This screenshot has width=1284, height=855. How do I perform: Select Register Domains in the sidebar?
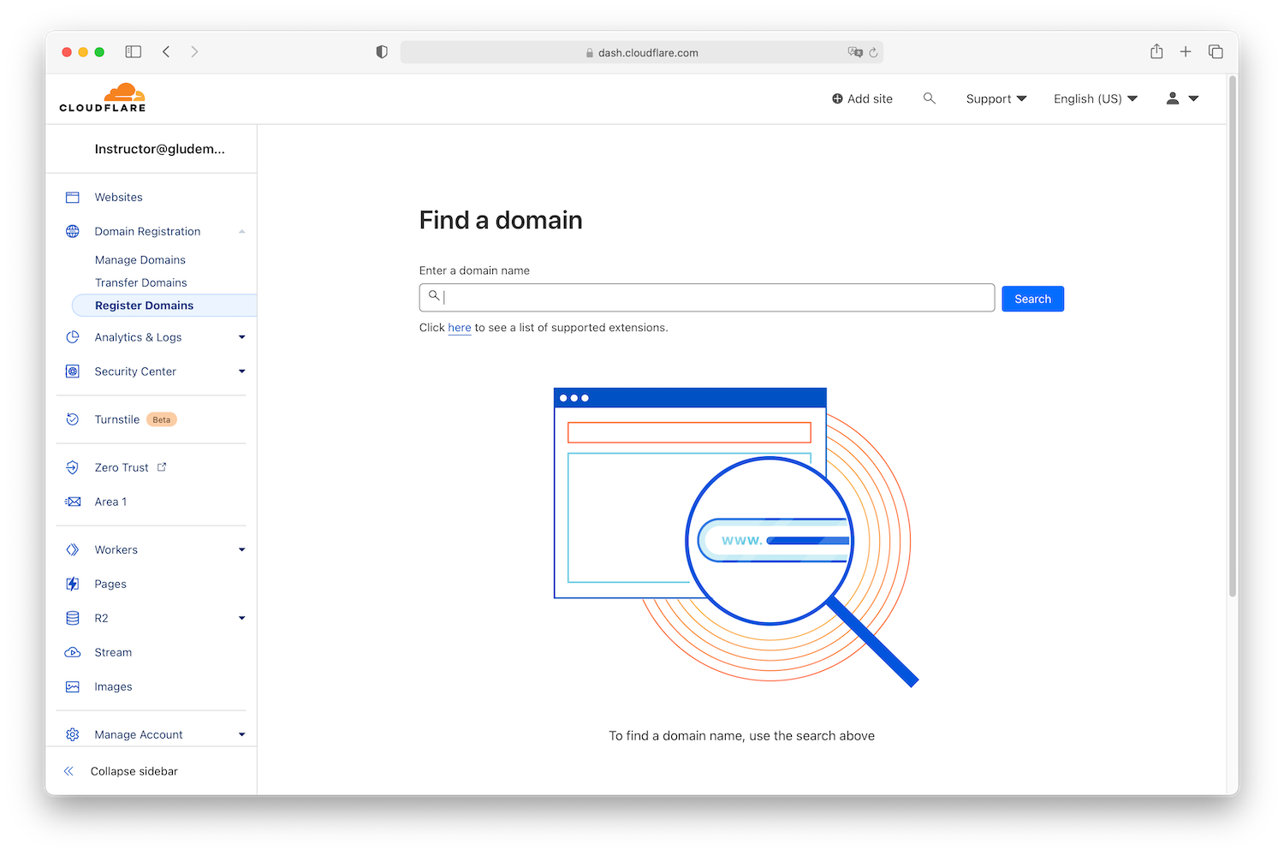(164, 306)
